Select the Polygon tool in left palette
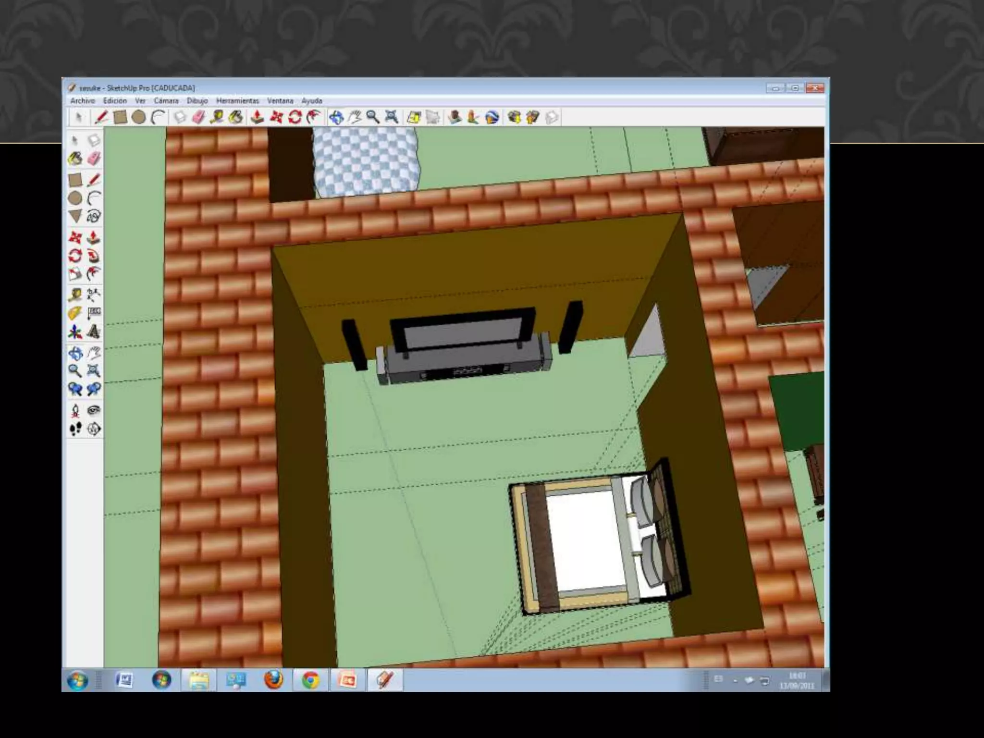Viewport: 984px width, 738px height. (x=75, y=216)
